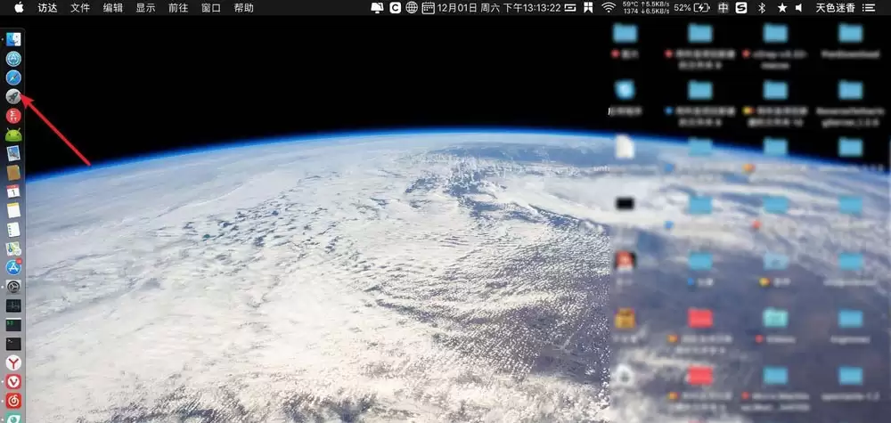The image size is (891, 423).
Task: Open Launchpad rocket icon in Dock
Action: (x=13, y=96)
